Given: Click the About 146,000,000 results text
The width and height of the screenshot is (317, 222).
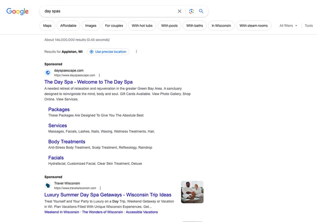Looking at the screenshot, I should click(x=77, y=40).
